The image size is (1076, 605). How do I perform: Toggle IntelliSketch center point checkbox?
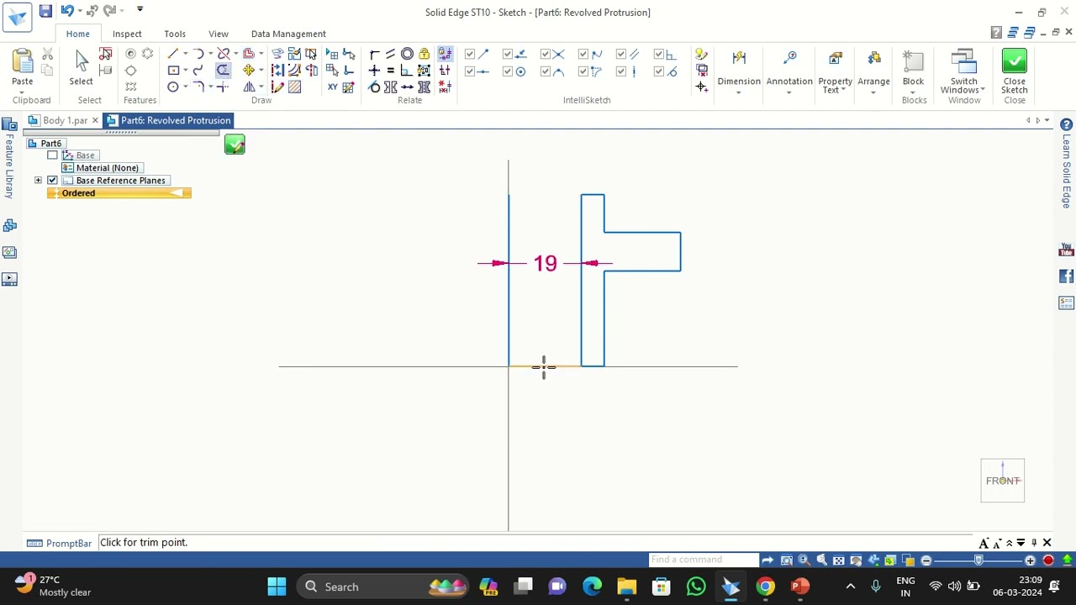point(508,71)
